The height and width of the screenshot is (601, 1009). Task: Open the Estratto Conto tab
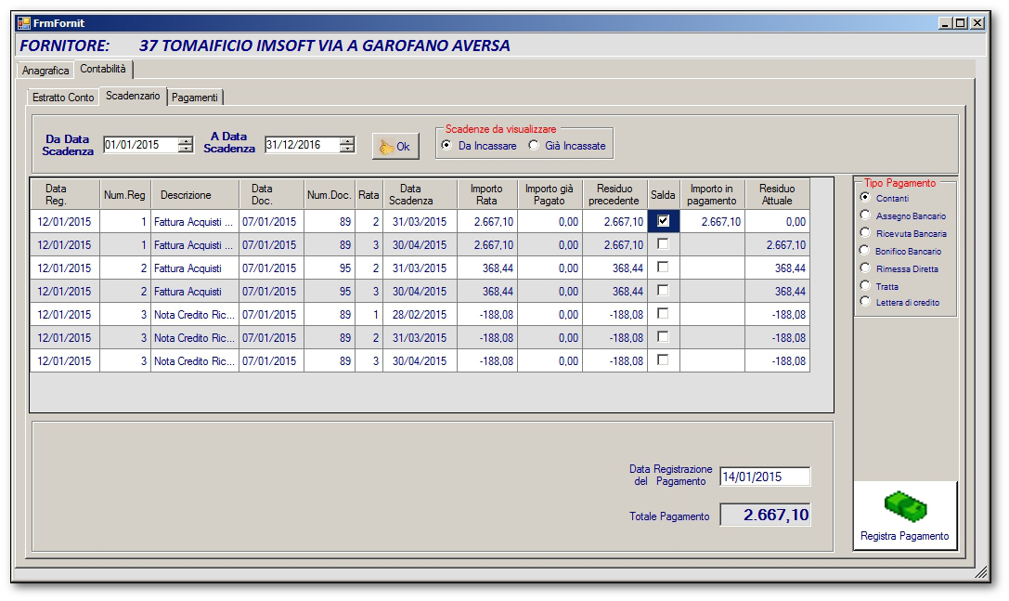(x=63, y=98)
